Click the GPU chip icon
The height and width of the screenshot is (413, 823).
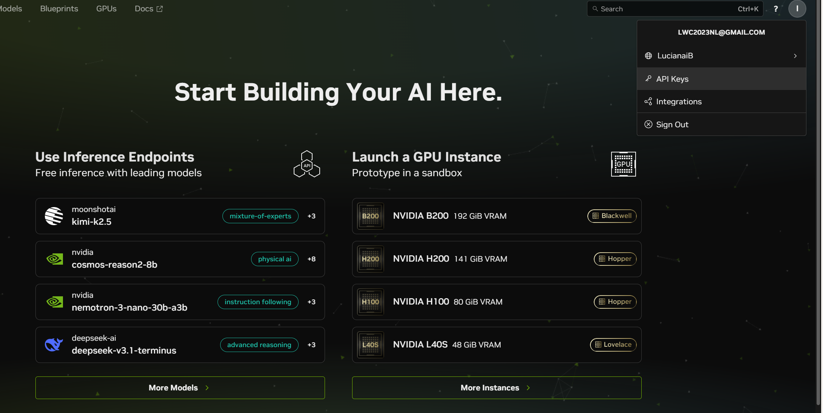[x=623, y=164]
